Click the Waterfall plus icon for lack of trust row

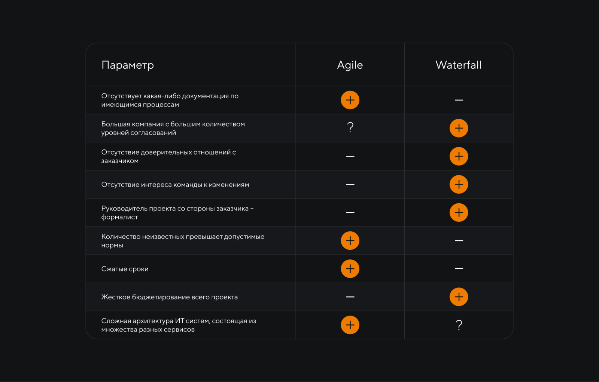(x=459, y=156)
